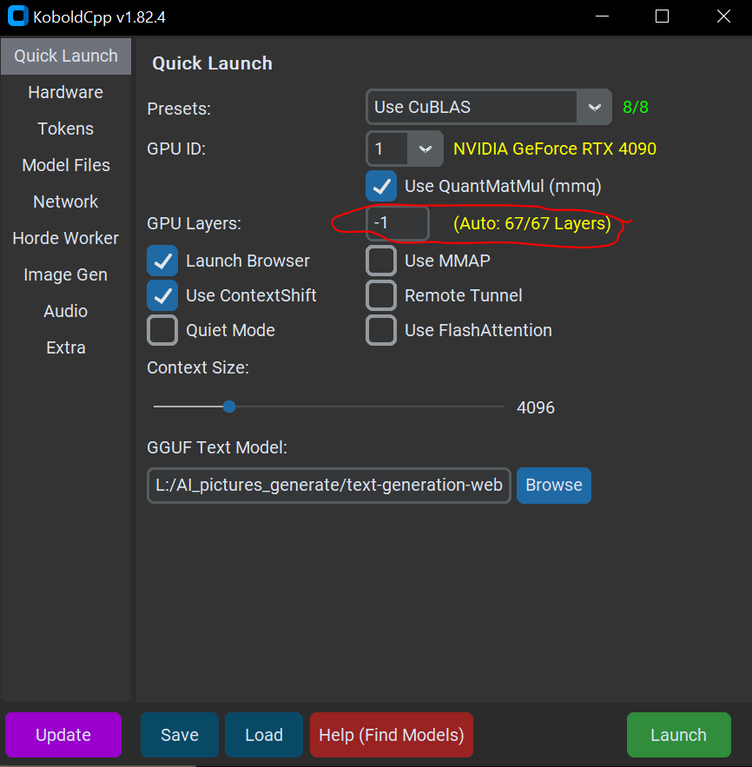Image resolution: width=752 pixels, height=767 pixels.
Task: Click the Auto: 67/67 Layers text
Action: coord(532,223)
